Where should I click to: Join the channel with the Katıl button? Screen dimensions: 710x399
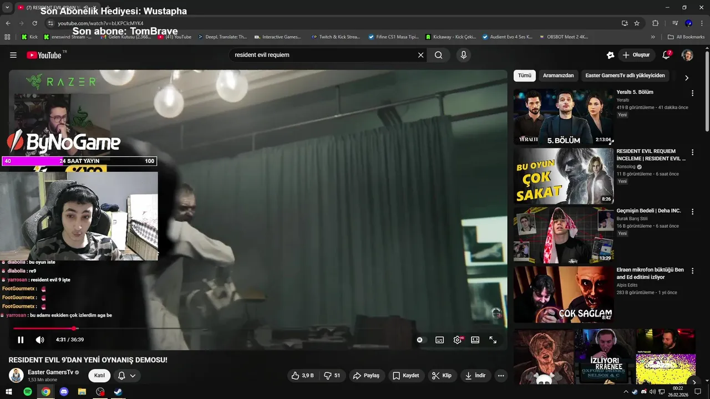click(x=99, y=375)
